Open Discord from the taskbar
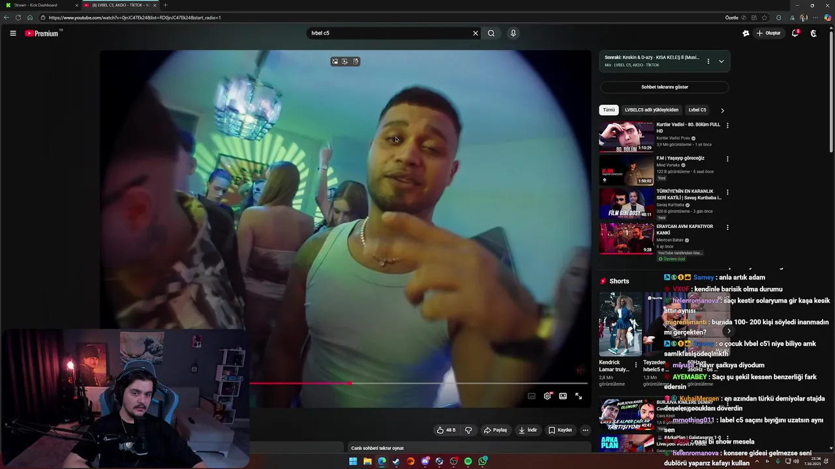This screenshot has height=469, width=835. coord(425,461)
